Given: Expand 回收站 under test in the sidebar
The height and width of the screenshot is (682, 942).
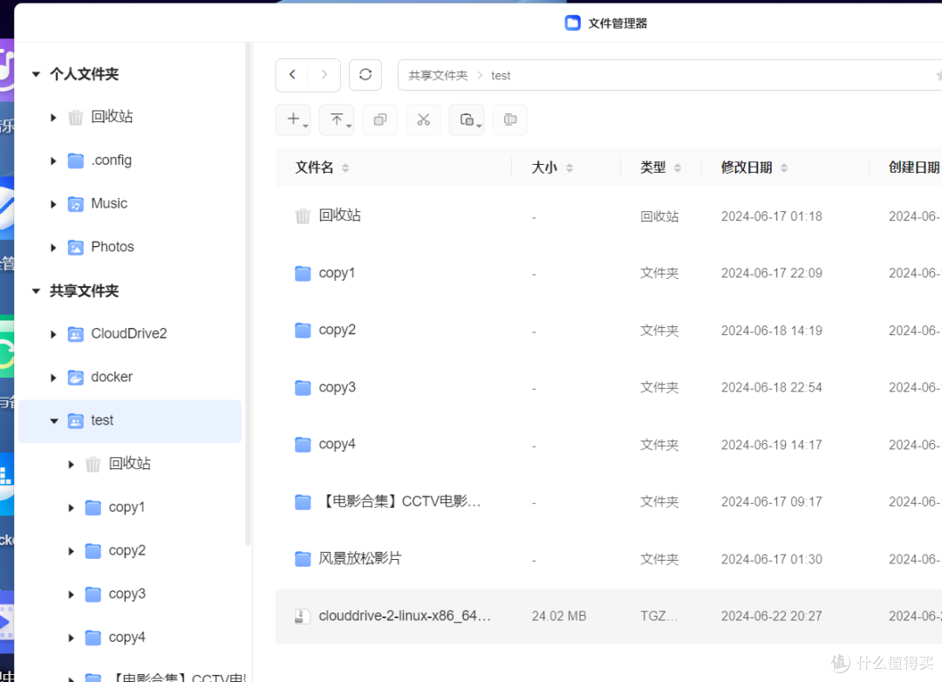Looking at the screenshot, I should coord(71,465).
